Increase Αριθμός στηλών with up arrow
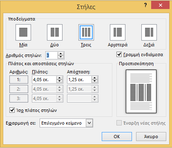The image size is (172, 148). (60, 54)
